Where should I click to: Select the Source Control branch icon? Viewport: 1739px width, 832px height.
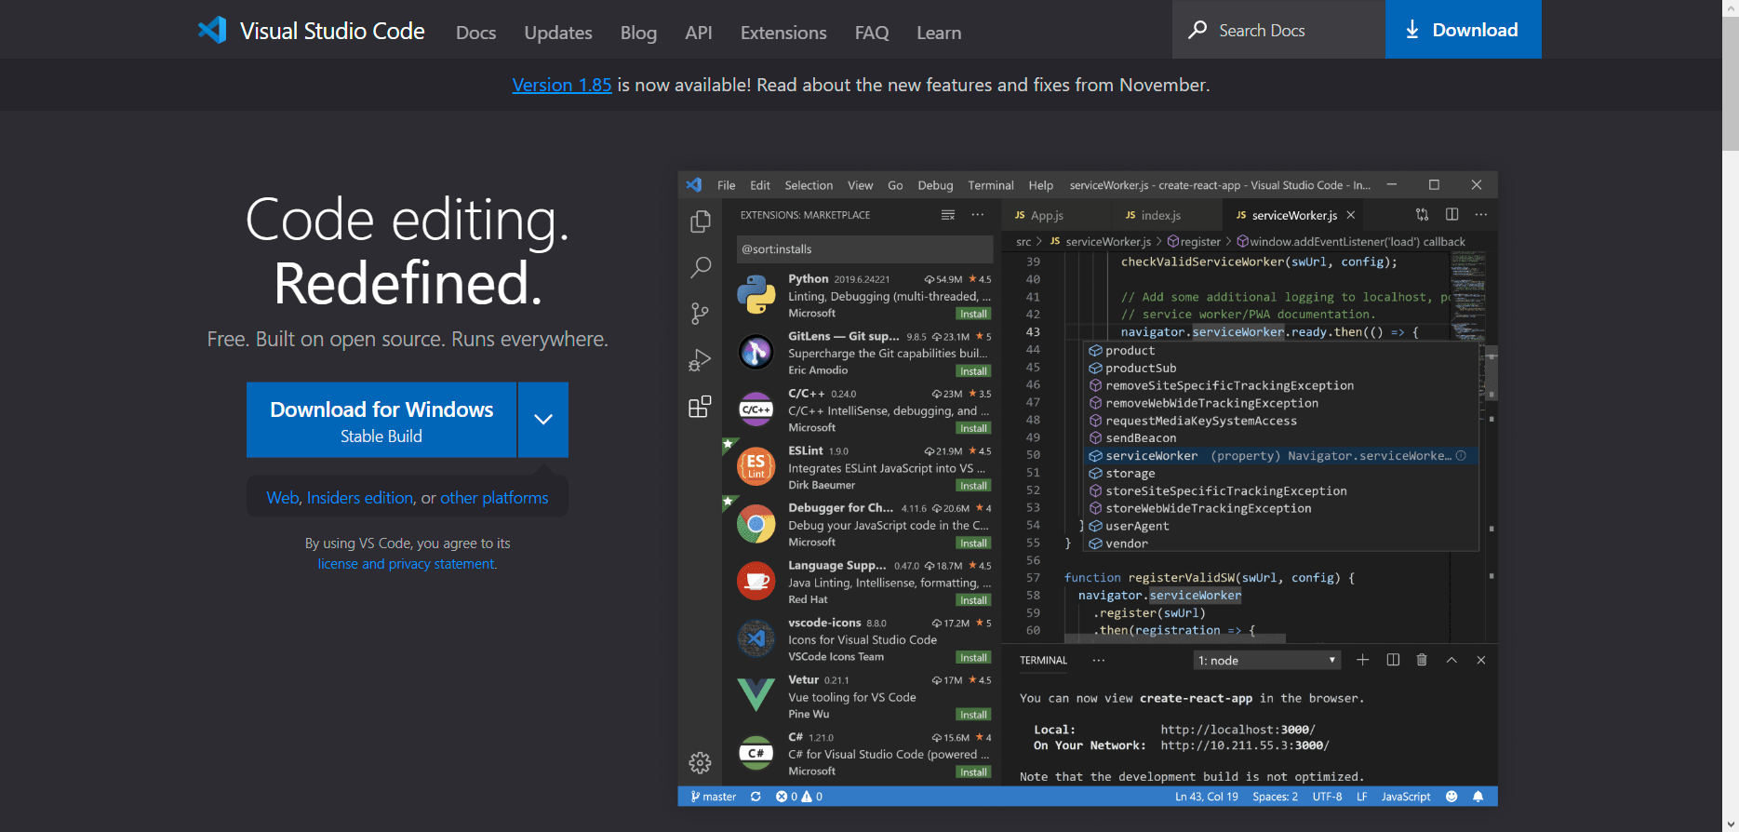700,314
